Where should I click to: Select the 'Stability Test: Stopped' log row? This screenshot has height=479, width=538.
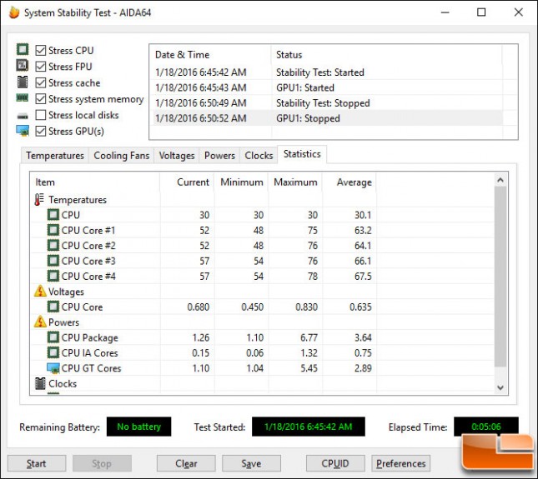coord(328,103)
